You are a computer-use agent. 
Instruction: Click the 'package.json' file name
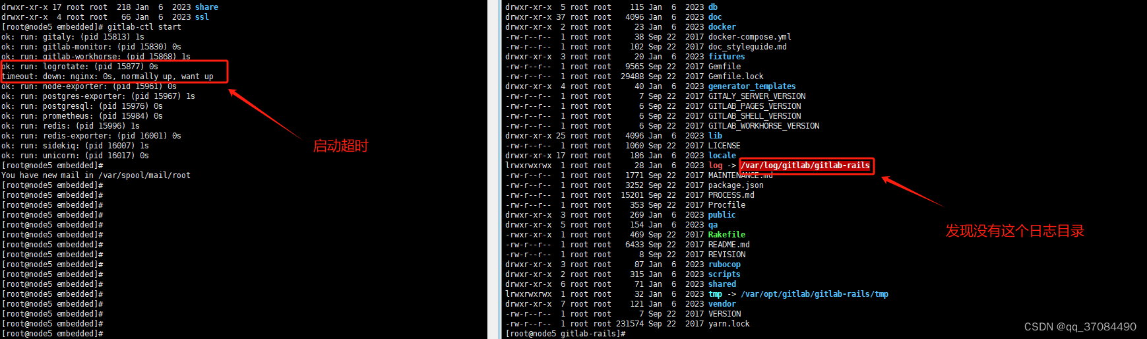(736, 185)
